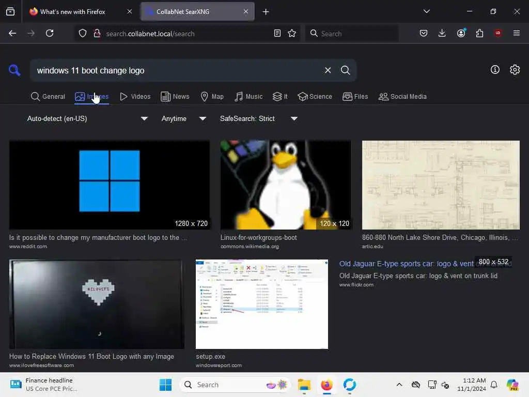Click the SearXNG logo magnifier icon

(14, 70)
